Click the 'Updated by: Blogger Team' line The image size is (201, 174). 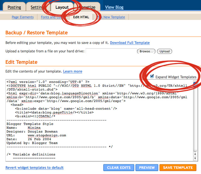(32, 143)
